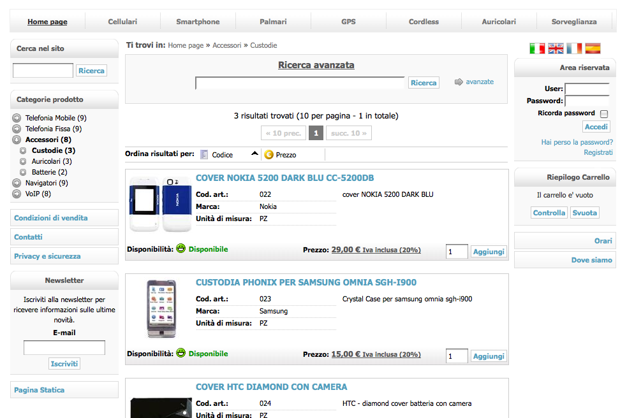Click the 10 prec. pagination button
Image resolution: width=627 pixels, height=418 pixels.
tap(283, 133)
